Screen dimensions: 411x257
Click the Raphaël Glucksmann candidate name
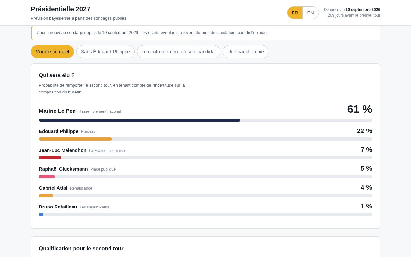tap(63, 169)
